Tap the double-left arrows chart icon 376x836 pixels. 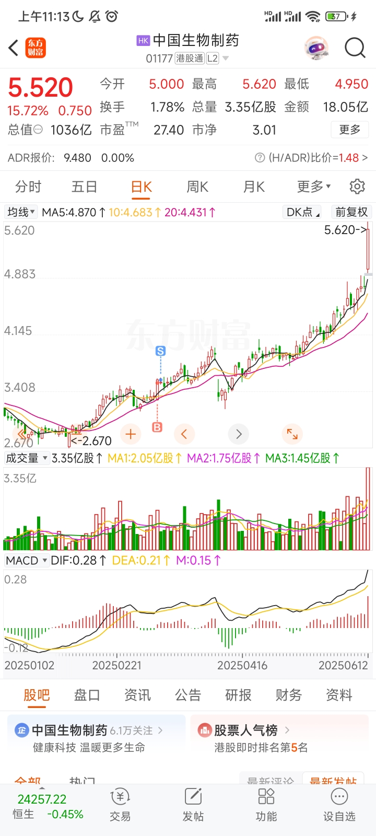pyautogui.click(x=22, y=434)
